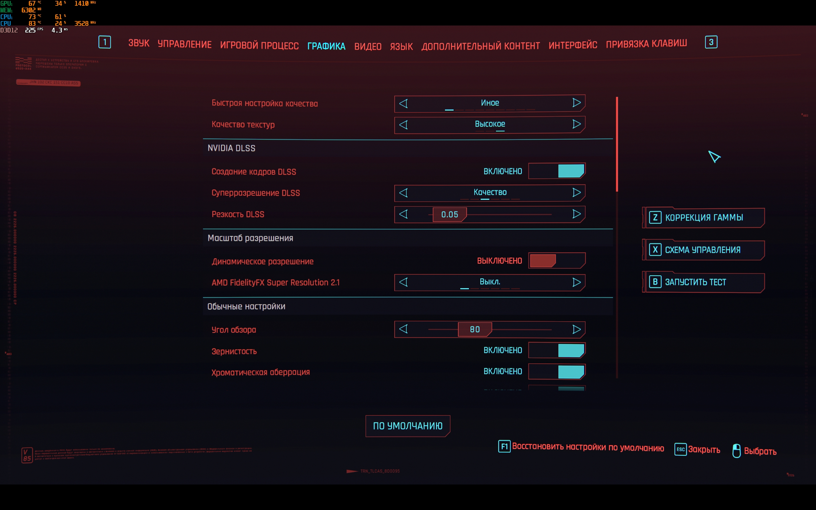Click the settings list vertical scrollbar
The image size is (816, 510).
click(617, 144)
